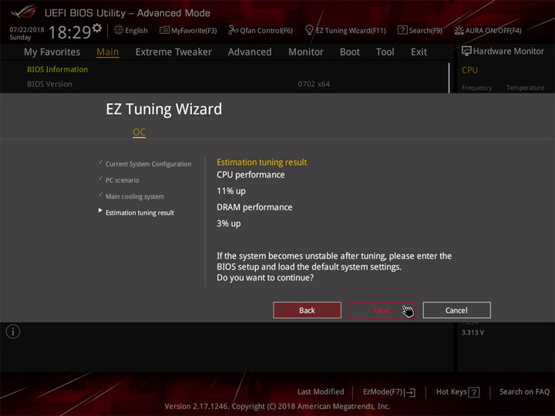The width and height of the screenshot is (555, 416).
Task: Click the 0702 x64 version value
Action: (x=314, y=84)
